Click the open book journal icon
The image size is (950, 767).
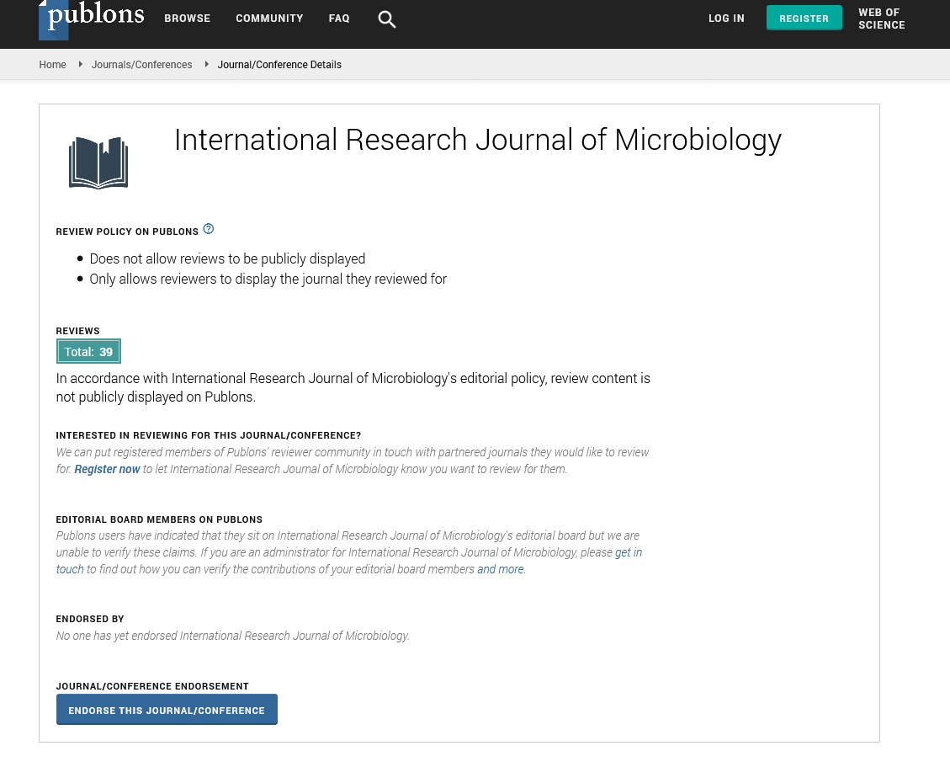98,163
